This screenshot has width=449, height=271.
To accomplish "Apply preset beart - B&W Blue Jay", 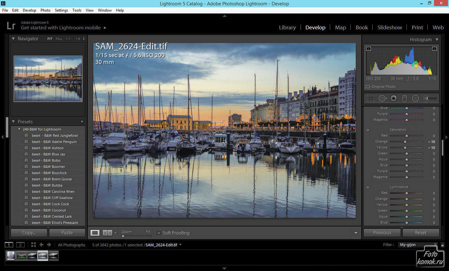I will coord(48,155).
